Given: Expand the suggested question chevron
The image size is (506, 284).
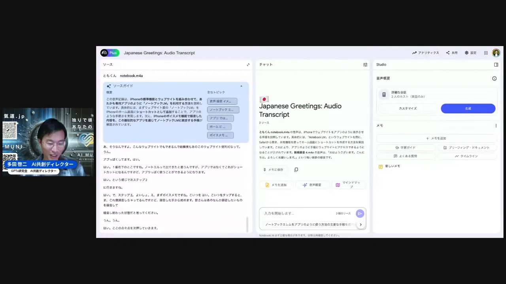Looking at the screenshot, I should point(360,224).
